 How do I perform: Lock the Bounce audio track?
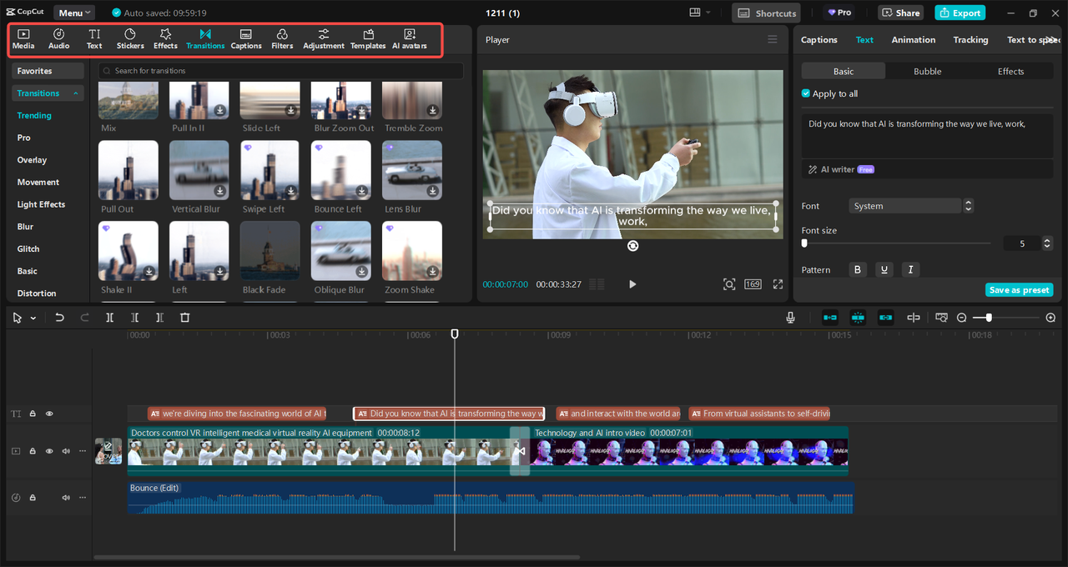pos(33,498)
